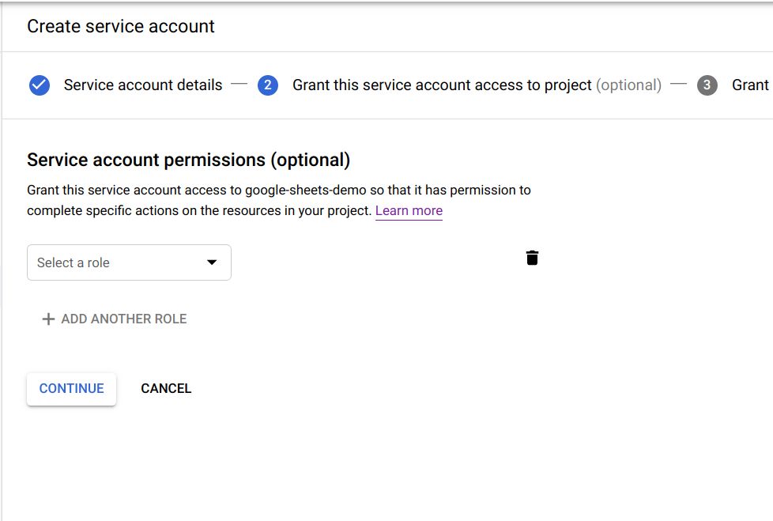Click the 'Service account permissions (optional)' heading
Viewport: 773px width, 521px height.
coord(188,160)
